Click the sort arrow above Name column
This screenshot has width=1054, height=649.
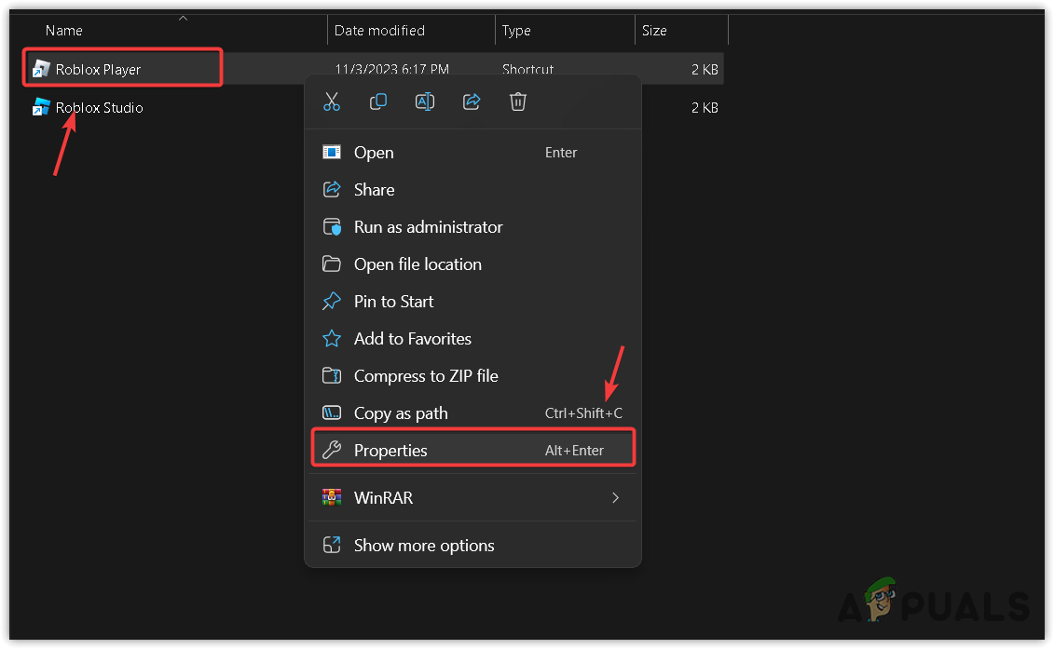click(x=183, y=18)
